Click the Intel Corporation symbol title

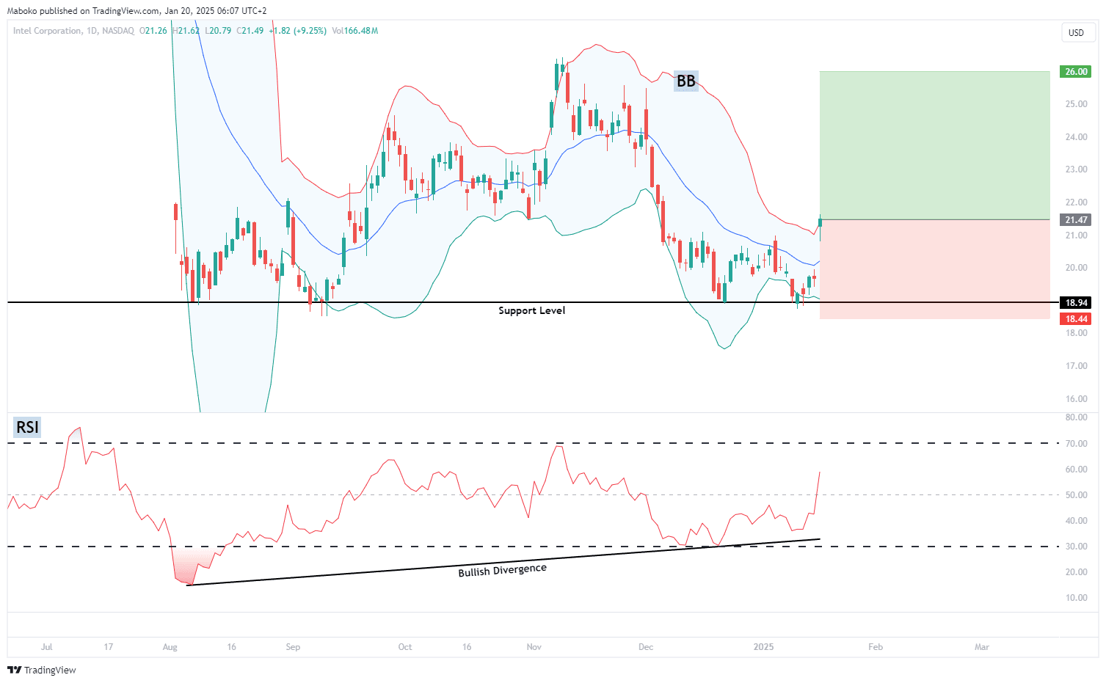click(x=47, y=31)
